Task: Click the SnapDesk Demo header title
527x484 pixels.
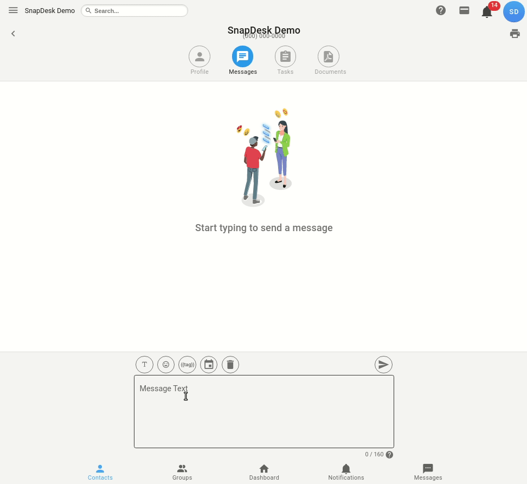Action: click(264, 30)
